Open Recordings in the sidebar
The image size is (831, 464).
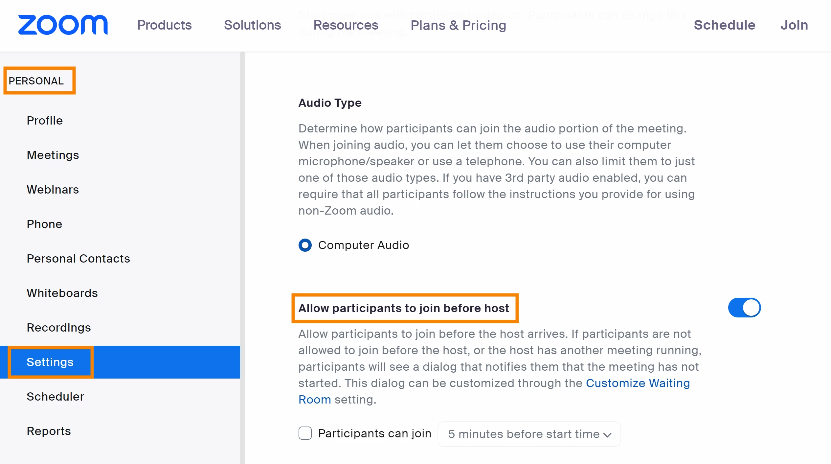[x=59, y=328]
